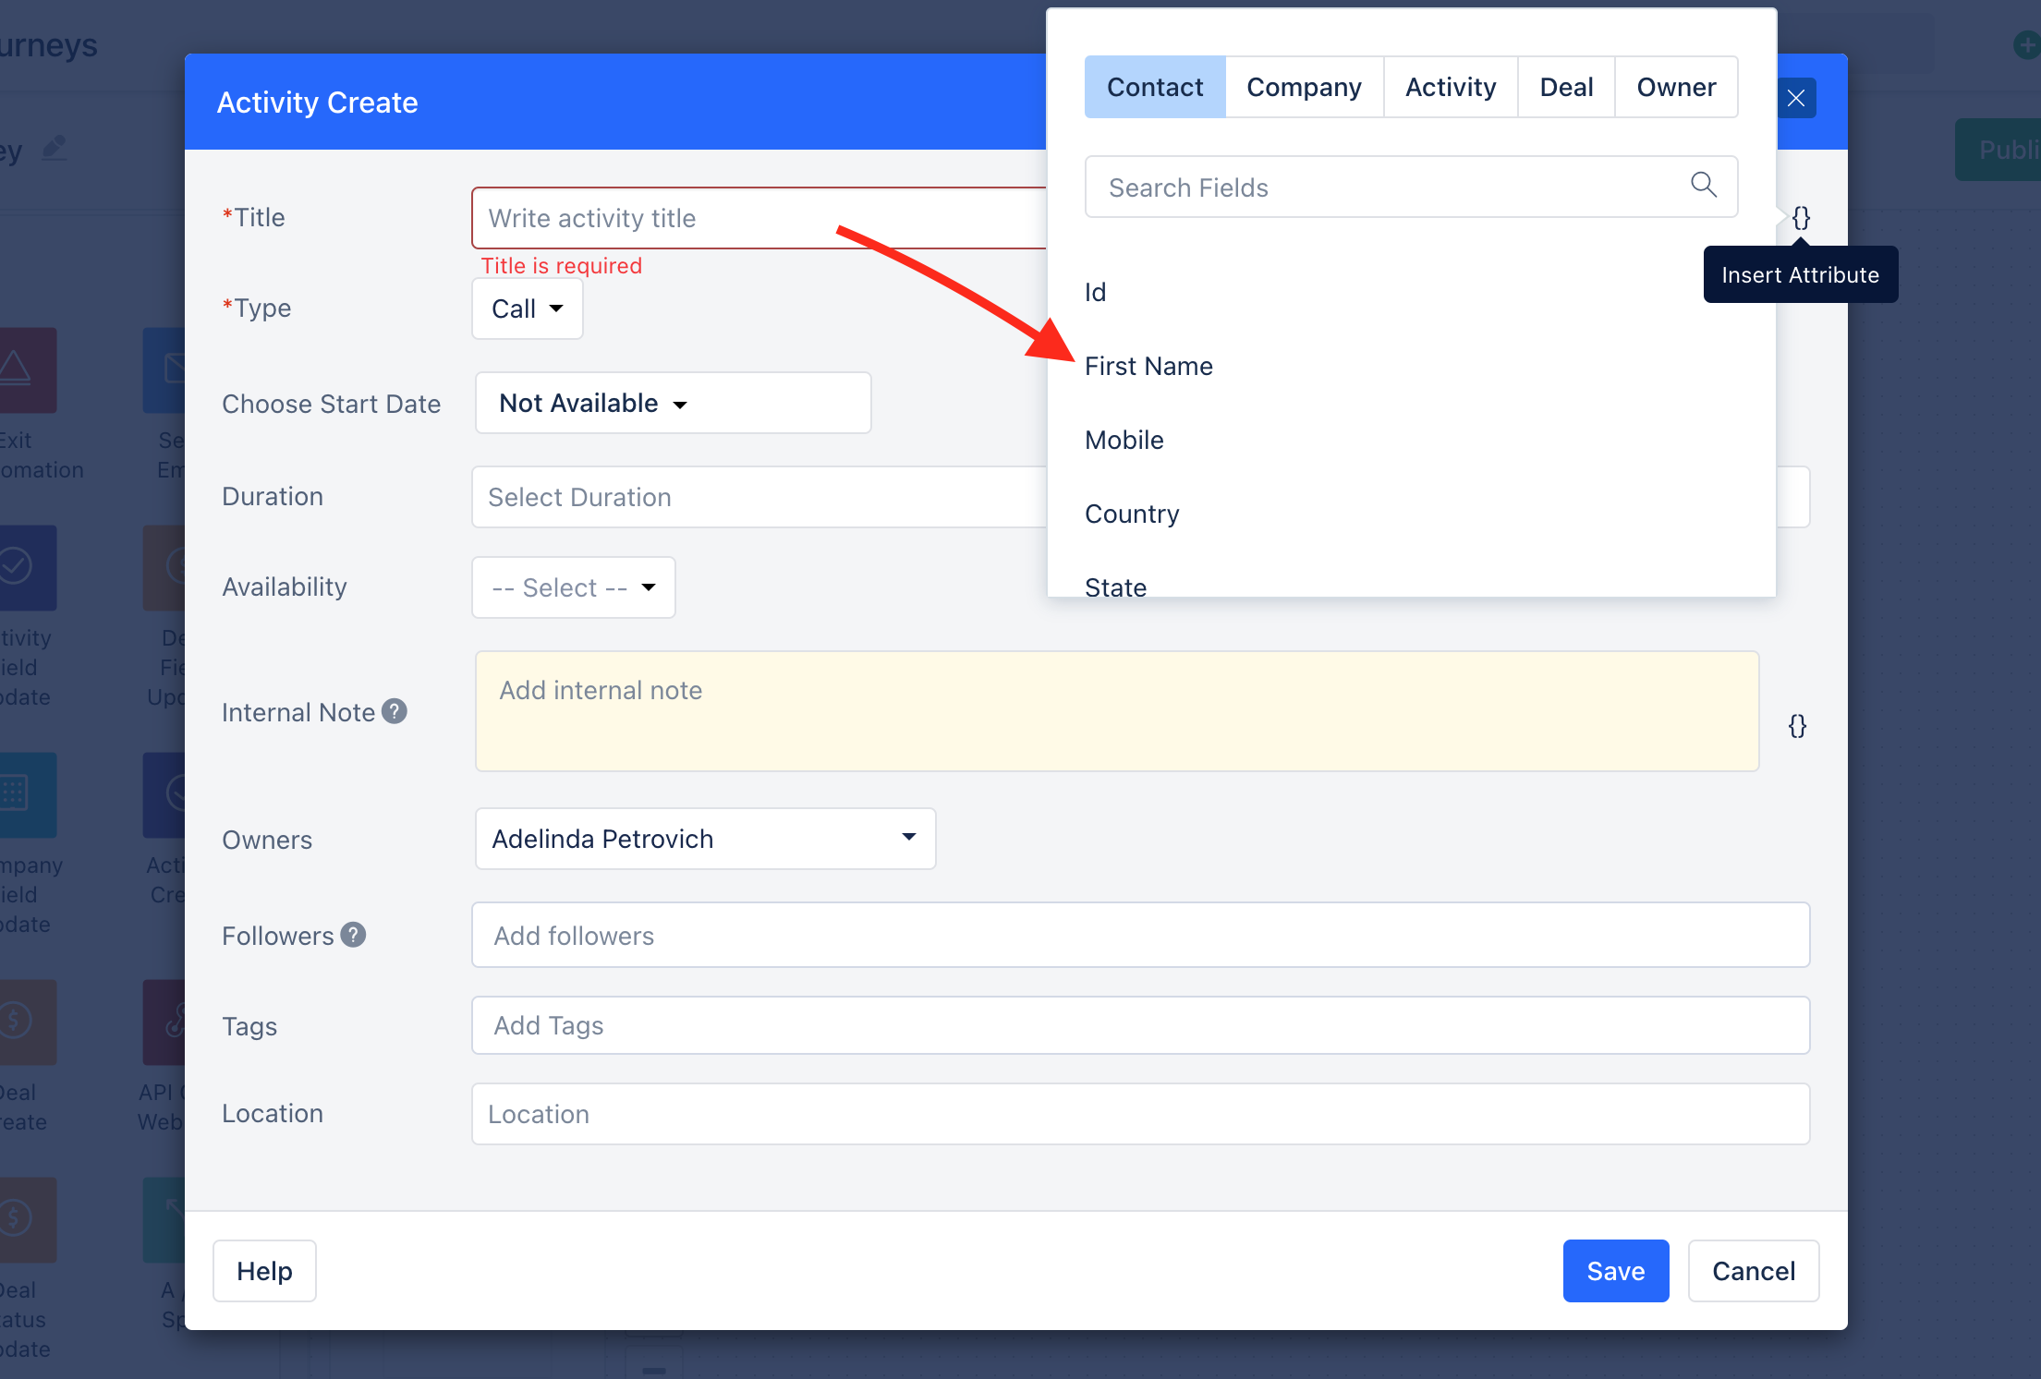The height and width of the screenshot is (1379, 2041).
Task: Click the pencil edit icon behind the dialog
Action: [x=55, y=148]
